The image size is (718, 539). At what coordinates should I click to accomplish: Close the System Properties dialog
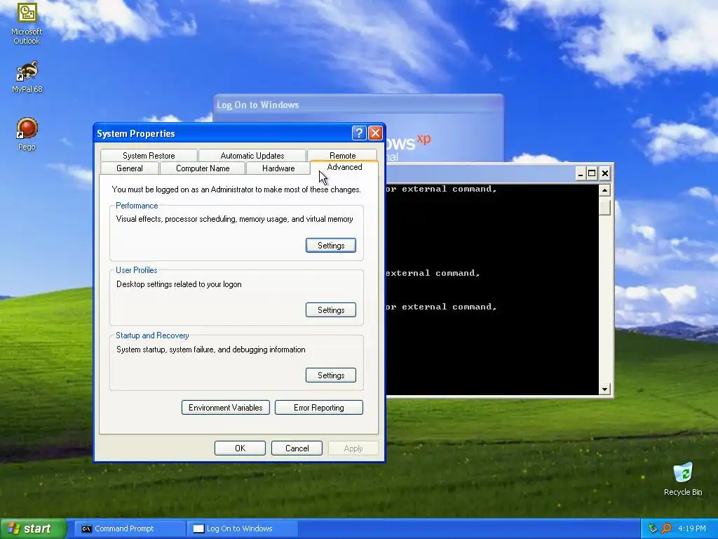[376, 133]
